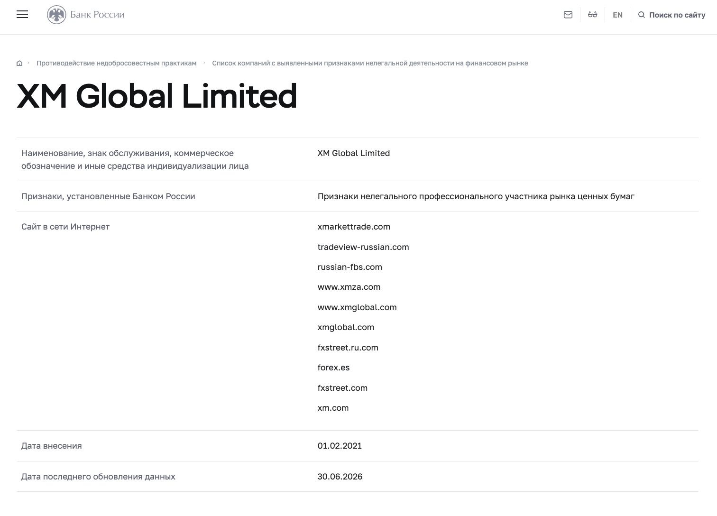717x516 pixels.
Task: Select the site entry fxstreet.ru.com
Action: pos(348,348)
